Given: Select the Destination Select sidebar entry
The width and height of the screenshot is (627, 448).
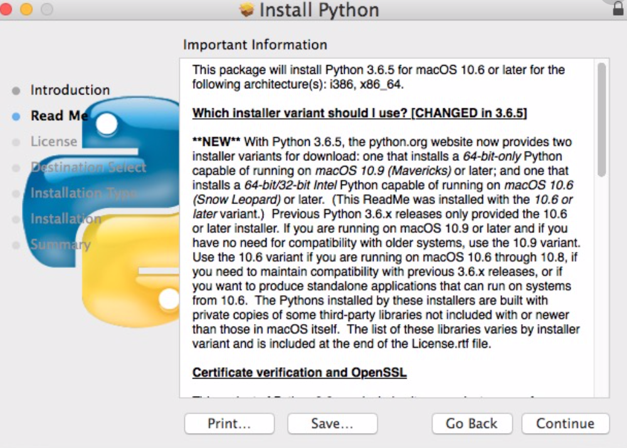Looking at the screenshot, I should [x=88, y=167].
